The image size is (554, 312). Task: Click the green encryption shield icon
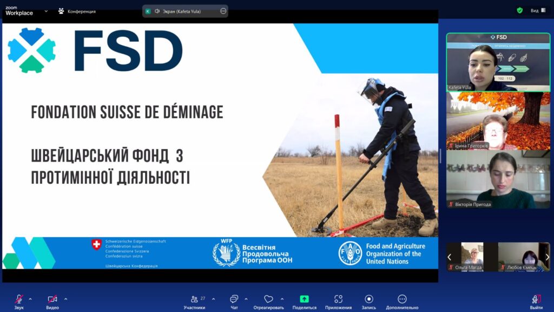(520, 10)
